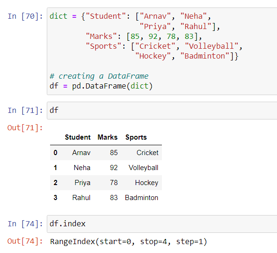Click the RangeIndex output text
Image resolution: width=277 pixels, height=253 pixels.
click(128, 242)
